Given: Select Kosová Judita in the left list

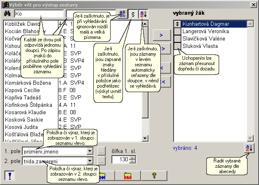Looking at the screenshot, I should [21, 127].
